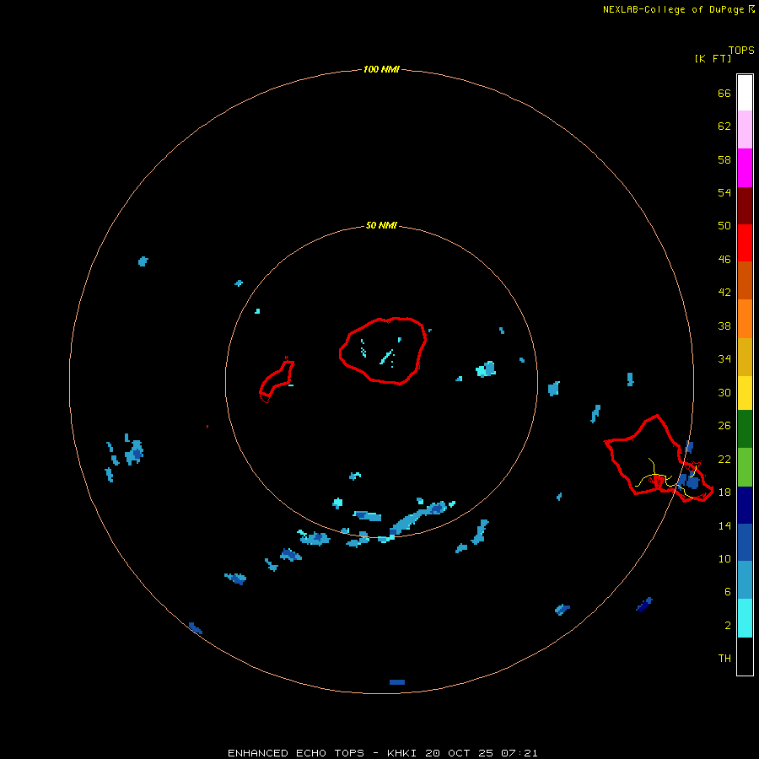
Task: Select the bright yellow legend band
Action: point(745,393)
